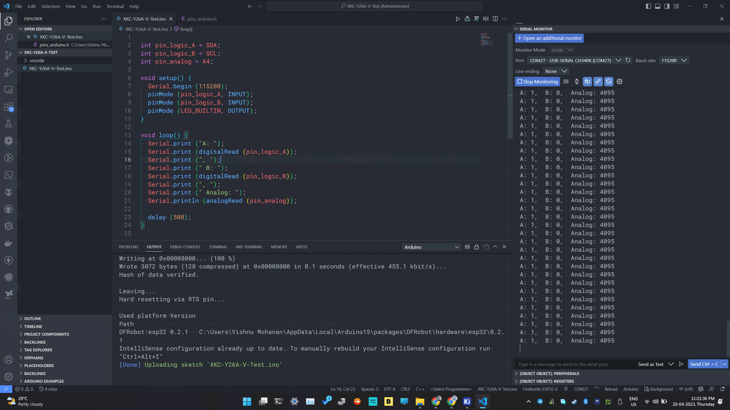Click the editor minimap thumbnail
This screenshot has width=730, height=410.
coord(486,39)
